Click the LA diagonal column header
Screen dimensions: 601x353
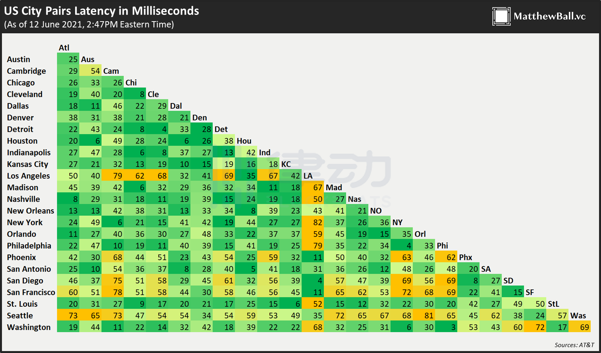coord(308,176)
